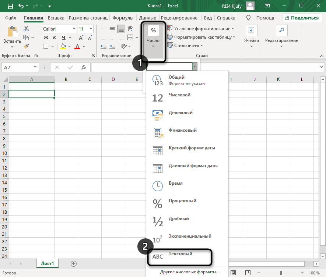Toggle Bold (Ж) formatting
This screenshot has width=326, height=277.
click(46, 38)
